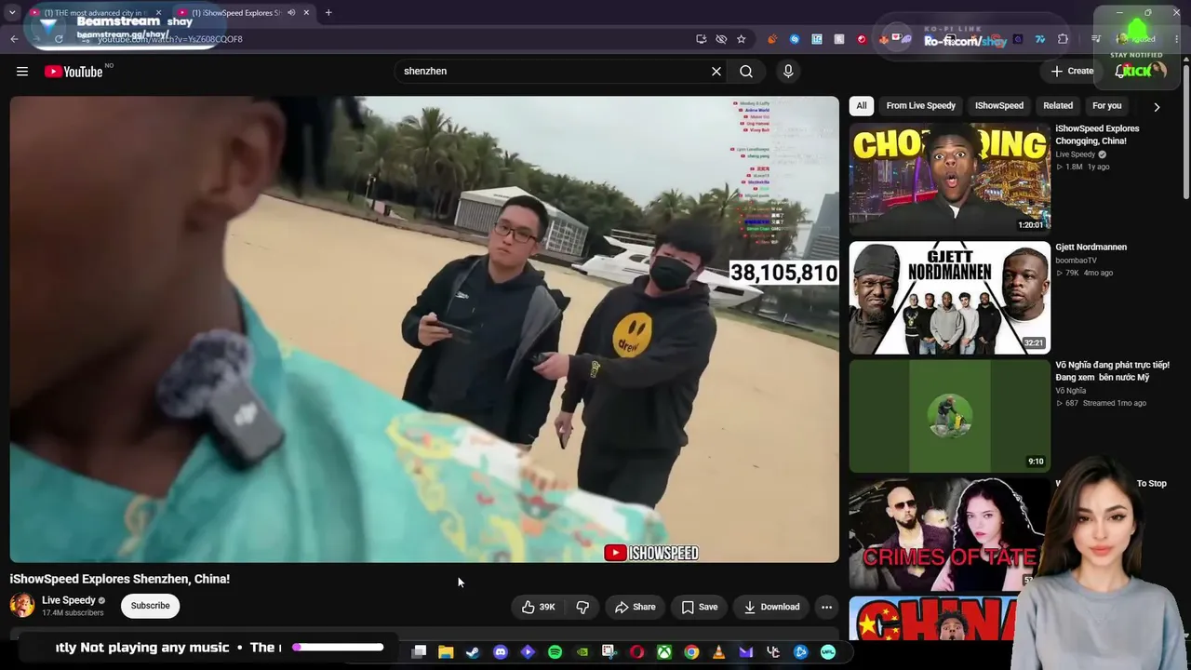Show more filter chips with arrow
The image size is (1191, 670).
pos(1157,107)
